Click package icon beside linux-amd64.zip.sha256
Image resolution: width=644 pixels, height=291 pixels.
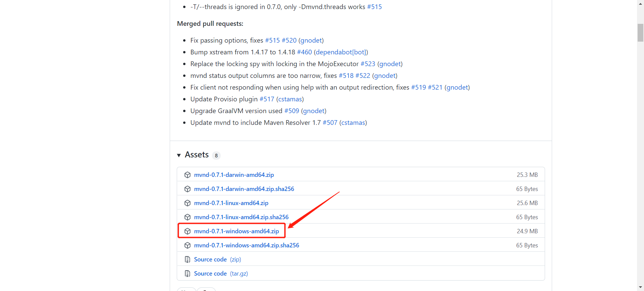coord(187,217)
